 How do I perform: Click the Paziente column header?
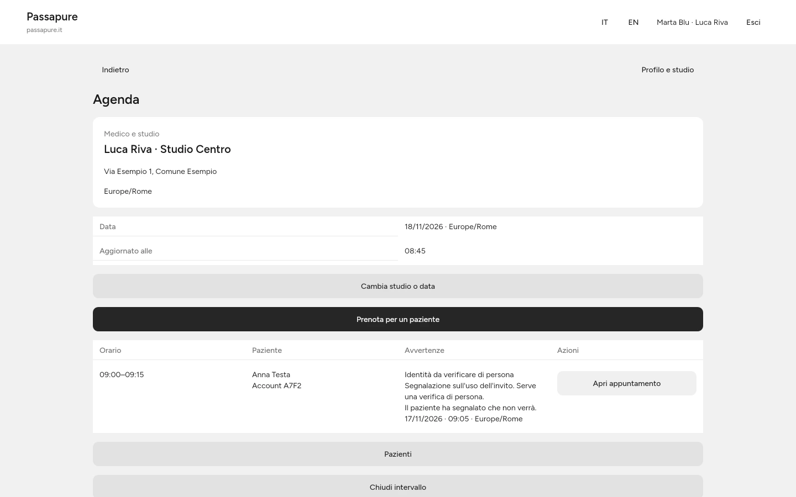pyautogui.click(x=267, y=350)
